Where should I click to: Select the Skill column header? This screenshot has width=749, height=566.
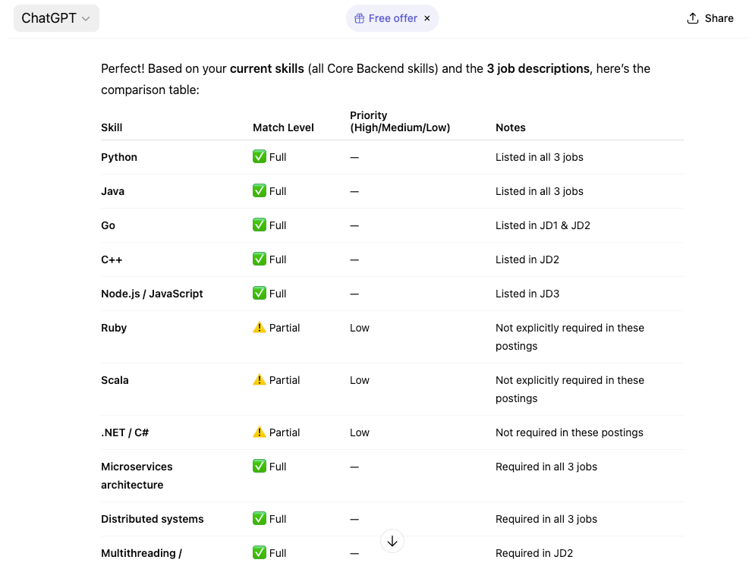112,127
